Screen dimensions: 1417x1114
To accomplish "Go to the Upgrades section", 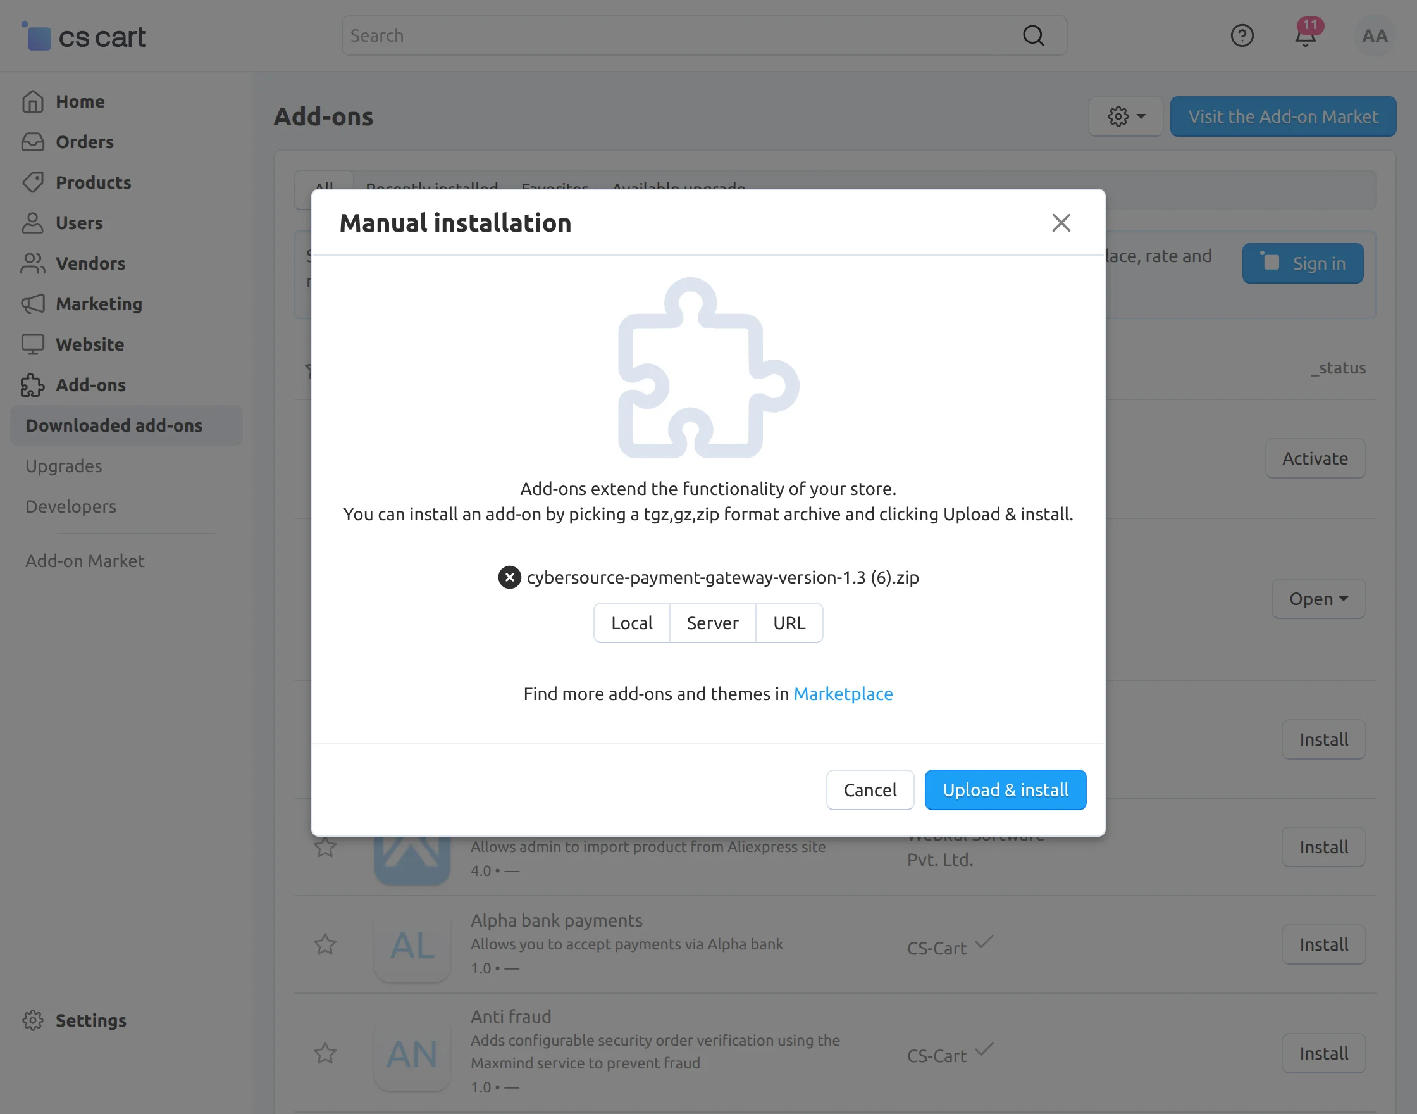I will pyautogui.click(x=63, y=466).
